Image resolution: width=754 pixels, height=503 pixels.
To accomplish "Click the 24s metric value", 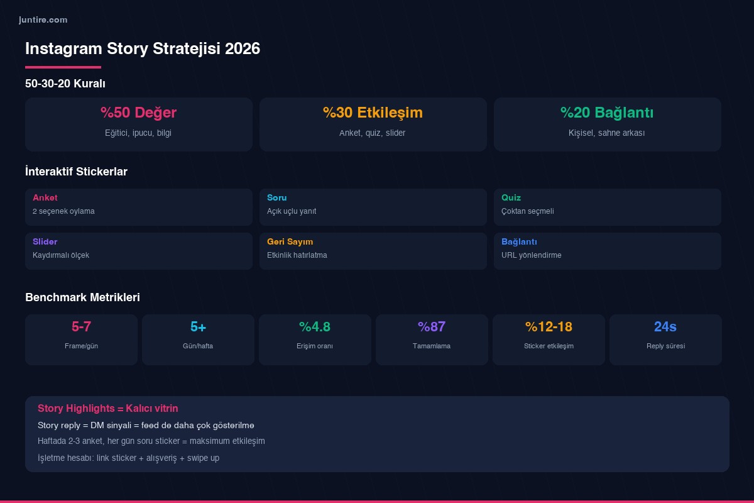I will [665, 327].
